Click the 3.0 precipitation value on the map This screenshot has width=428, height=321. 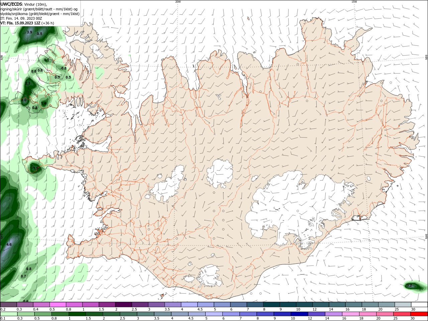coord(24,100)
